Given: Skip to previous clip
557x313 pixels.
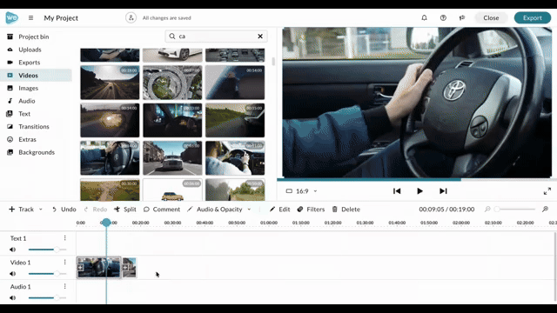Looking at the screenshot, I should (x=397, y=191).
